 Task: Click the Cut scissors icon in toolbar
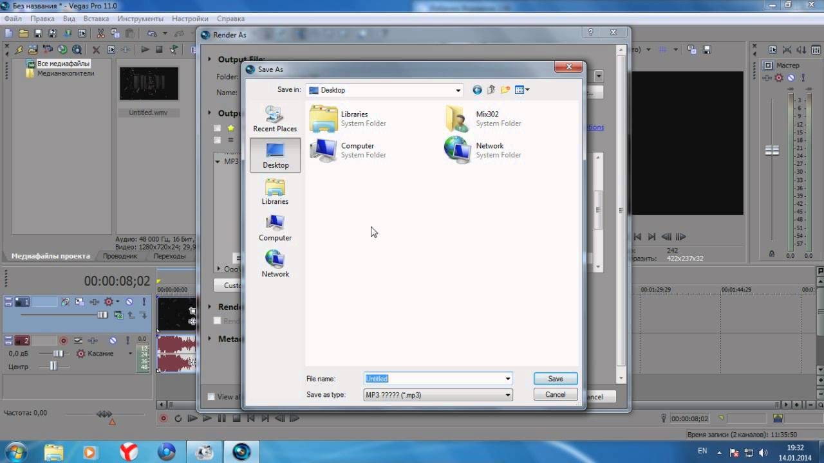click(100, 33)
